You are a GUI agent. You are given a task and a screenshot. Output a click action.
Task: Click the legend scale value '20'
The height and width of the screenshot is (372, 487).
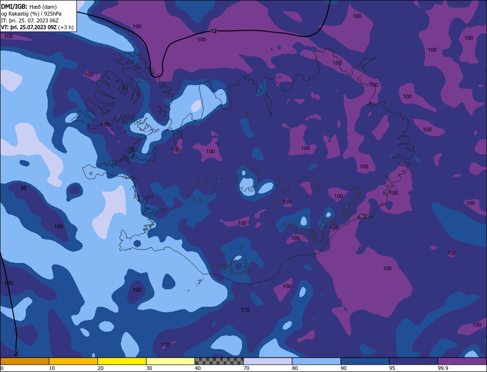tap(101, 368)
